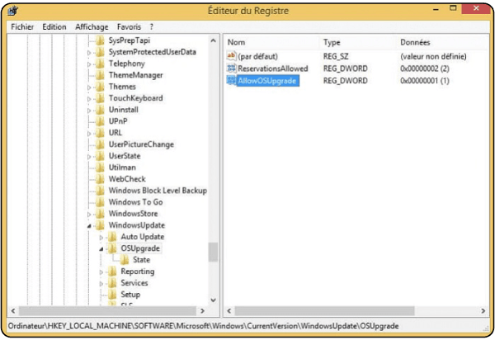Click the folder icon next to UserPictureChange

pyautogui.click(x=100, y=144)
